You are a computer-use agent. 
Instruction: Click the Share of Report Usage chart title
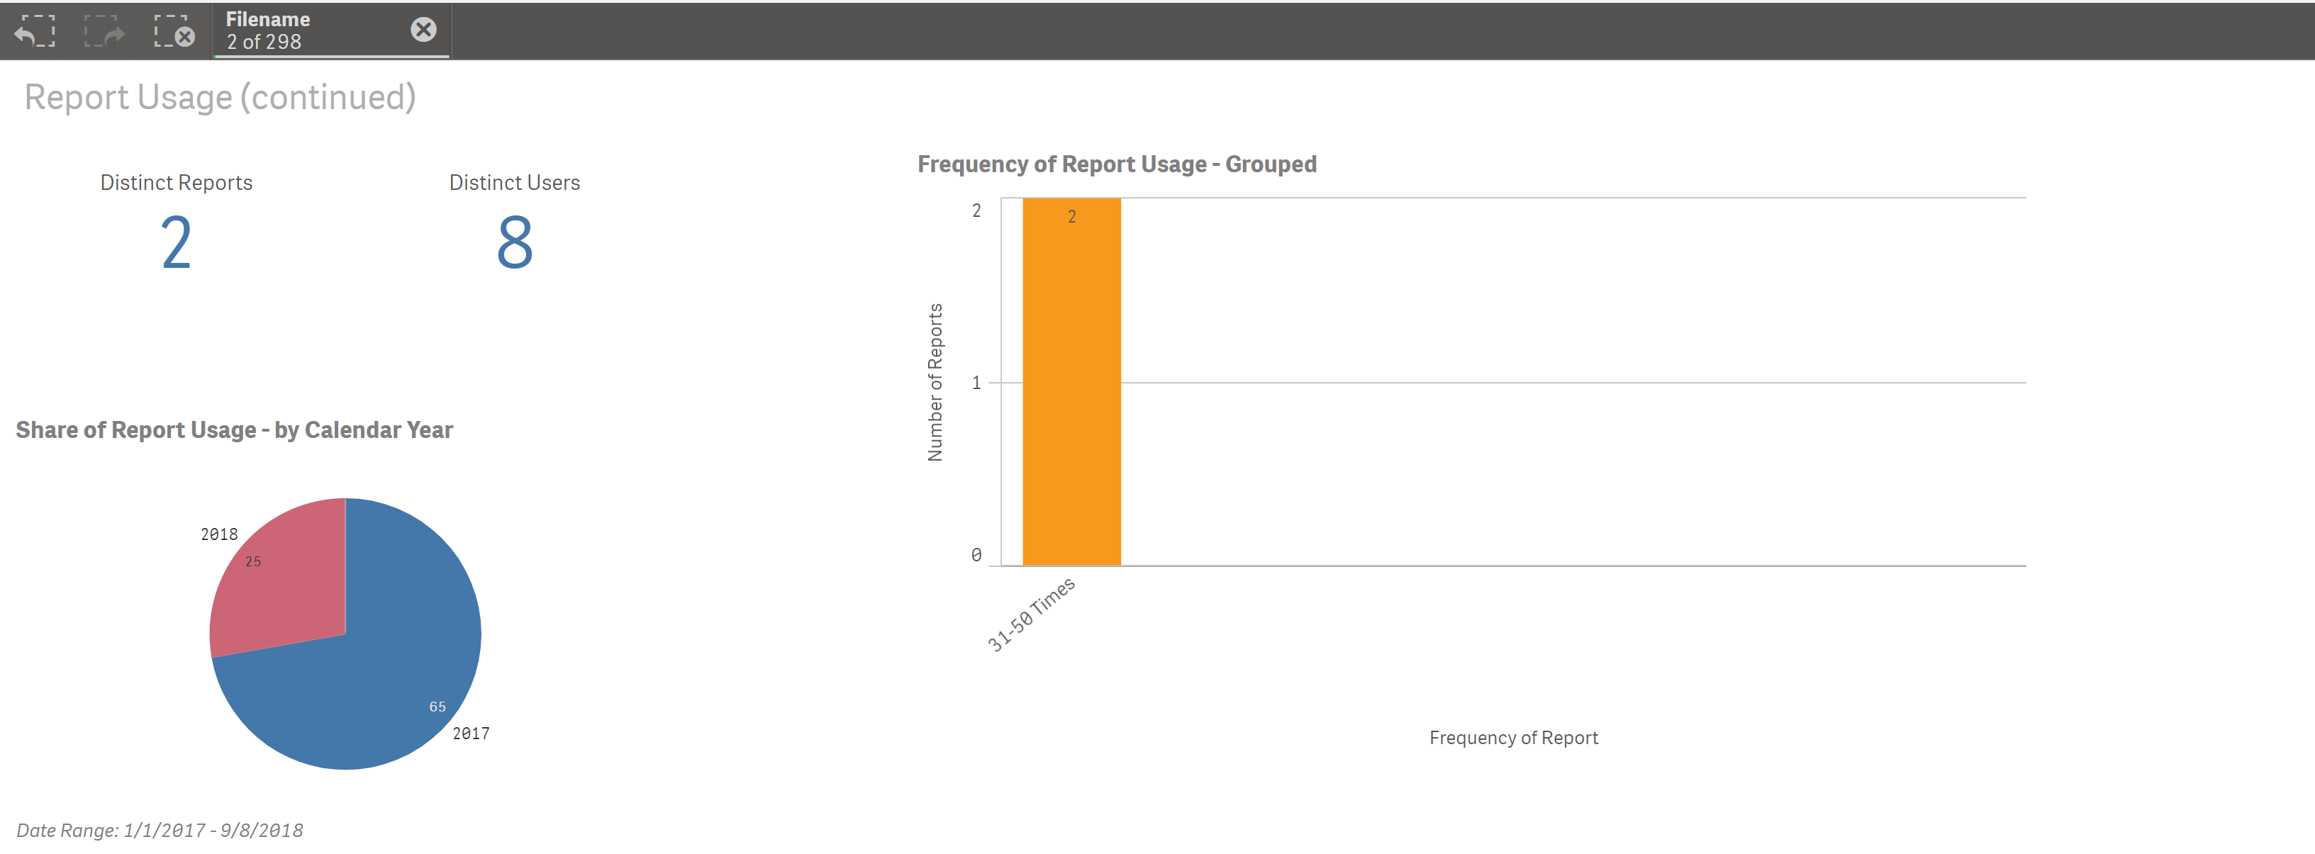tap(235, 429)
